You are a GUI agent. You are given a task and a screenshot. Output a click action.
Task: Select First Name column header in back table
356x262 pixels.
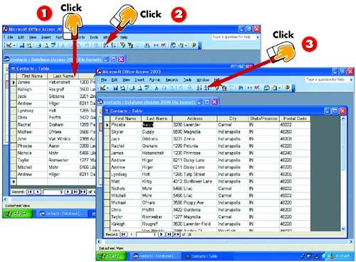(32, 76)
